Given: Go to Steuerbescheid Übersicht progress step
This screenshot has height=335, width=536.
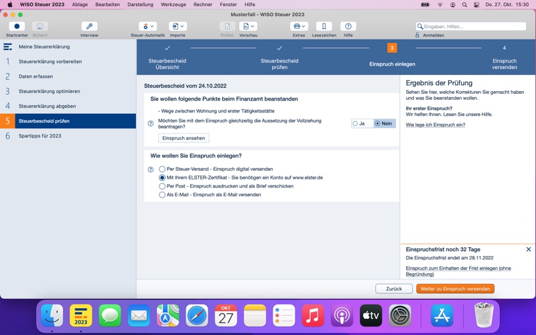Looking at the screenshot, I should coord(167,58).
